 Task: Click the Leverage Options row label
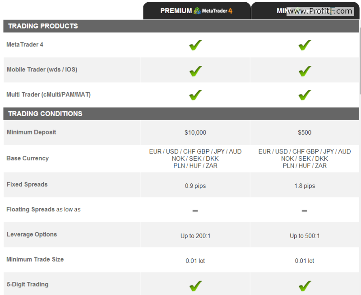32,234
